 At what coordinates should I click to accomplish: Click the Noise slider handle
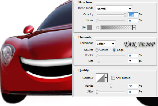pos(97,21)
